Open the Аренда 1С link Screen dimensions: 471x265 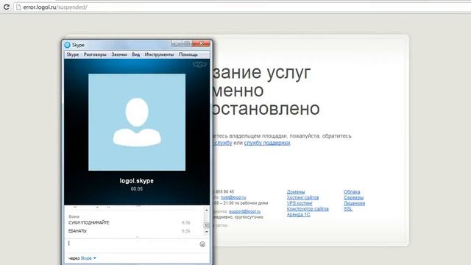tap(298, 214)
